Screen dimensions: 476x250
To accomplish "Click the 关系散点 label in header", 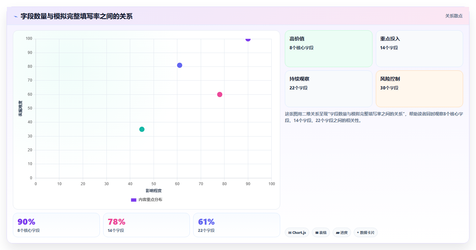I will click(x=454, y=16).
